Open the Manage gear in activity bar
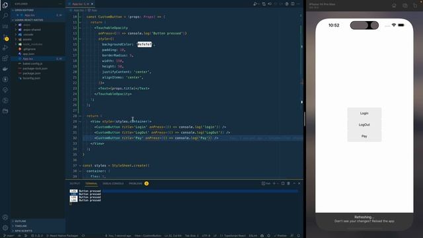 [x=5, y=227]
